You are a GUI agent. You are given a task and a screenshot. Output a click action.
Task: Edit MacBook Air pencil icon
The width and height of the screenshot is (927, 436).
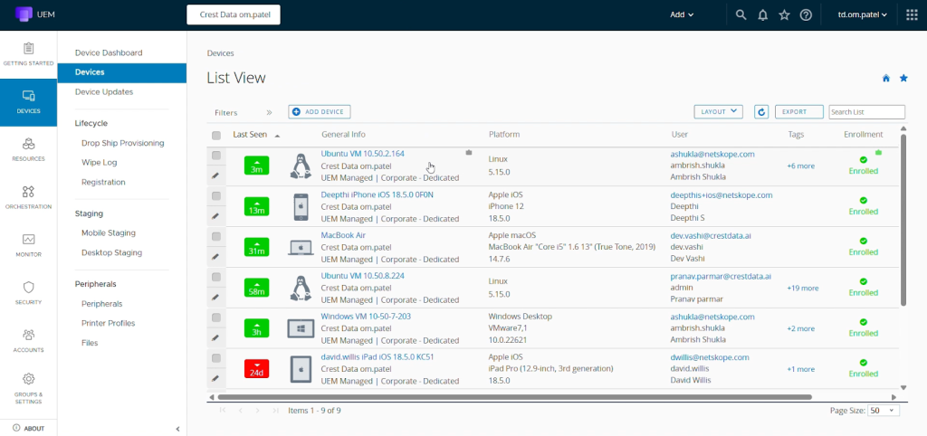[215, 257]
